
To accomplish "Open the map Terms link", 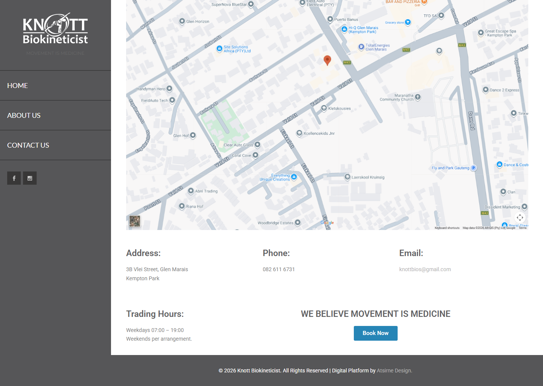I will coord(522,228).
